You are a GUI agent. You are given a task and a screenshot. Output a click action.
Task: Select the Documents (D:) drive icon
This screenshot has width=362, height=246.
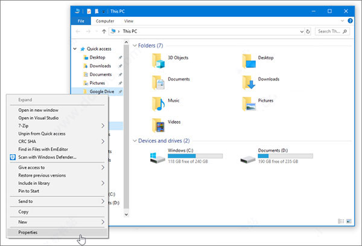pos(247,158)
